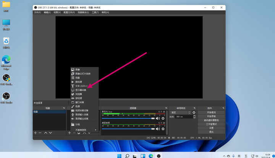The height and width of the screenshot is (158, 275).
Task: Open the 帮助(H) help menu
Action: pos(105,13)
